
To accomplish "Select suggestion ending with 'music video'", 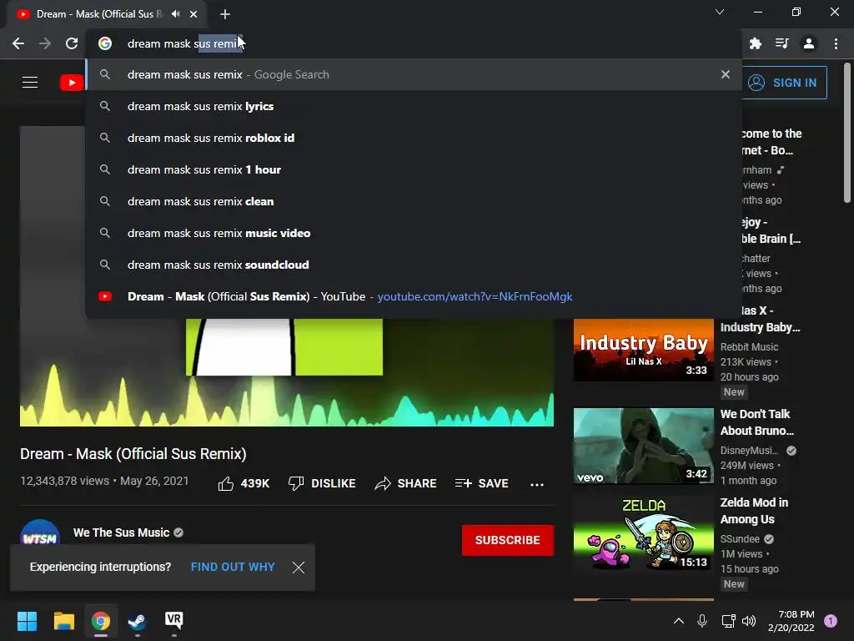I will pos(414,233).
